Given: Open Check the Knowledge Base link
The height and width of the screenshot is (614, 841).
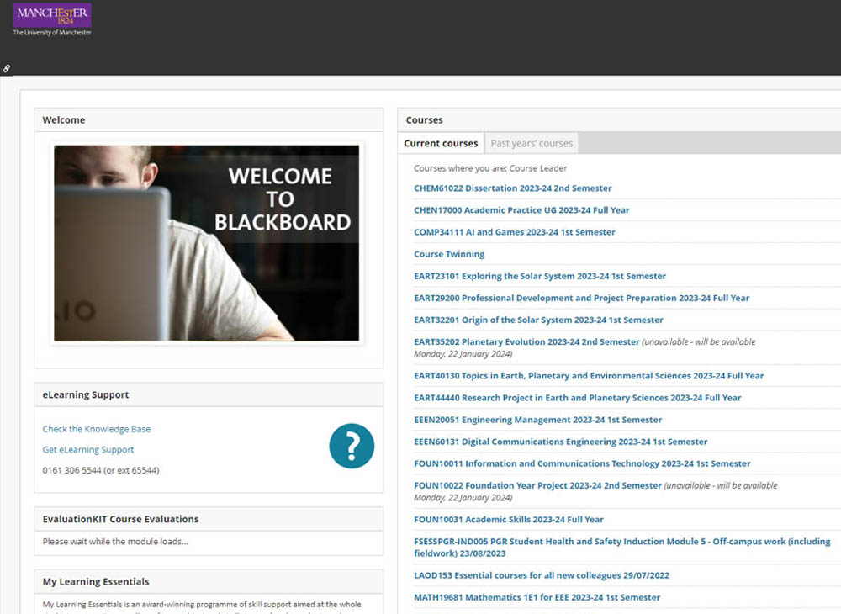Looking at the screenshot, I should (x=97, y=429).
